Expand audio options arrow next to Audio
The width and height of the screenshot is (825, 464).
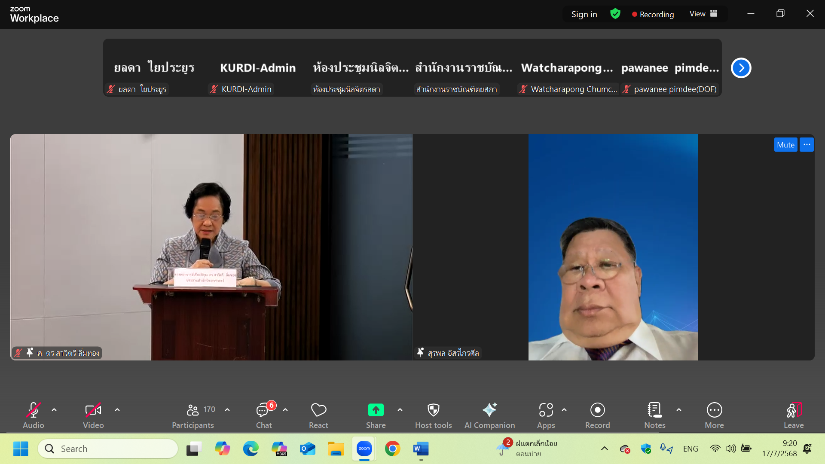tap(54, 410)
